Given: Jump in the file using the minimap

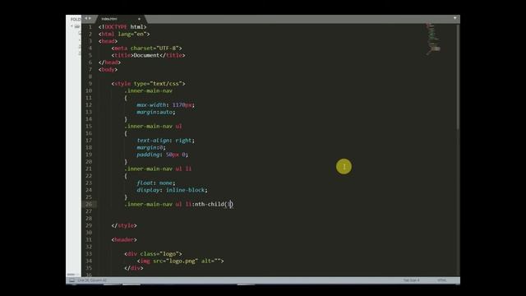Looking at the screenshot, I should (x=433, y=39).
